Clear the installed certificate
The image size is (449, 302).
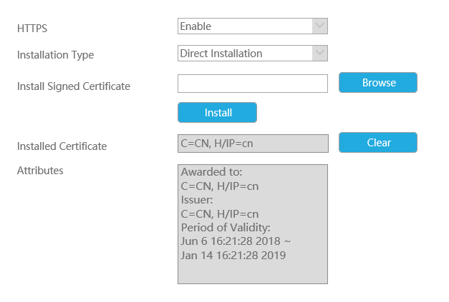click(x=378, y=143)
